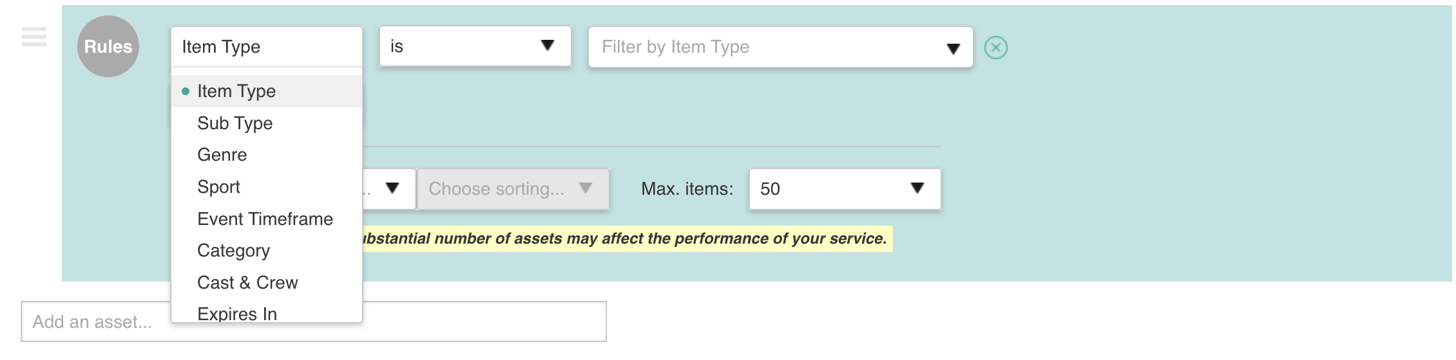Click the hamburger drag handle icon
Viewport: 1456px width, 360px height.
pos(34,37)
